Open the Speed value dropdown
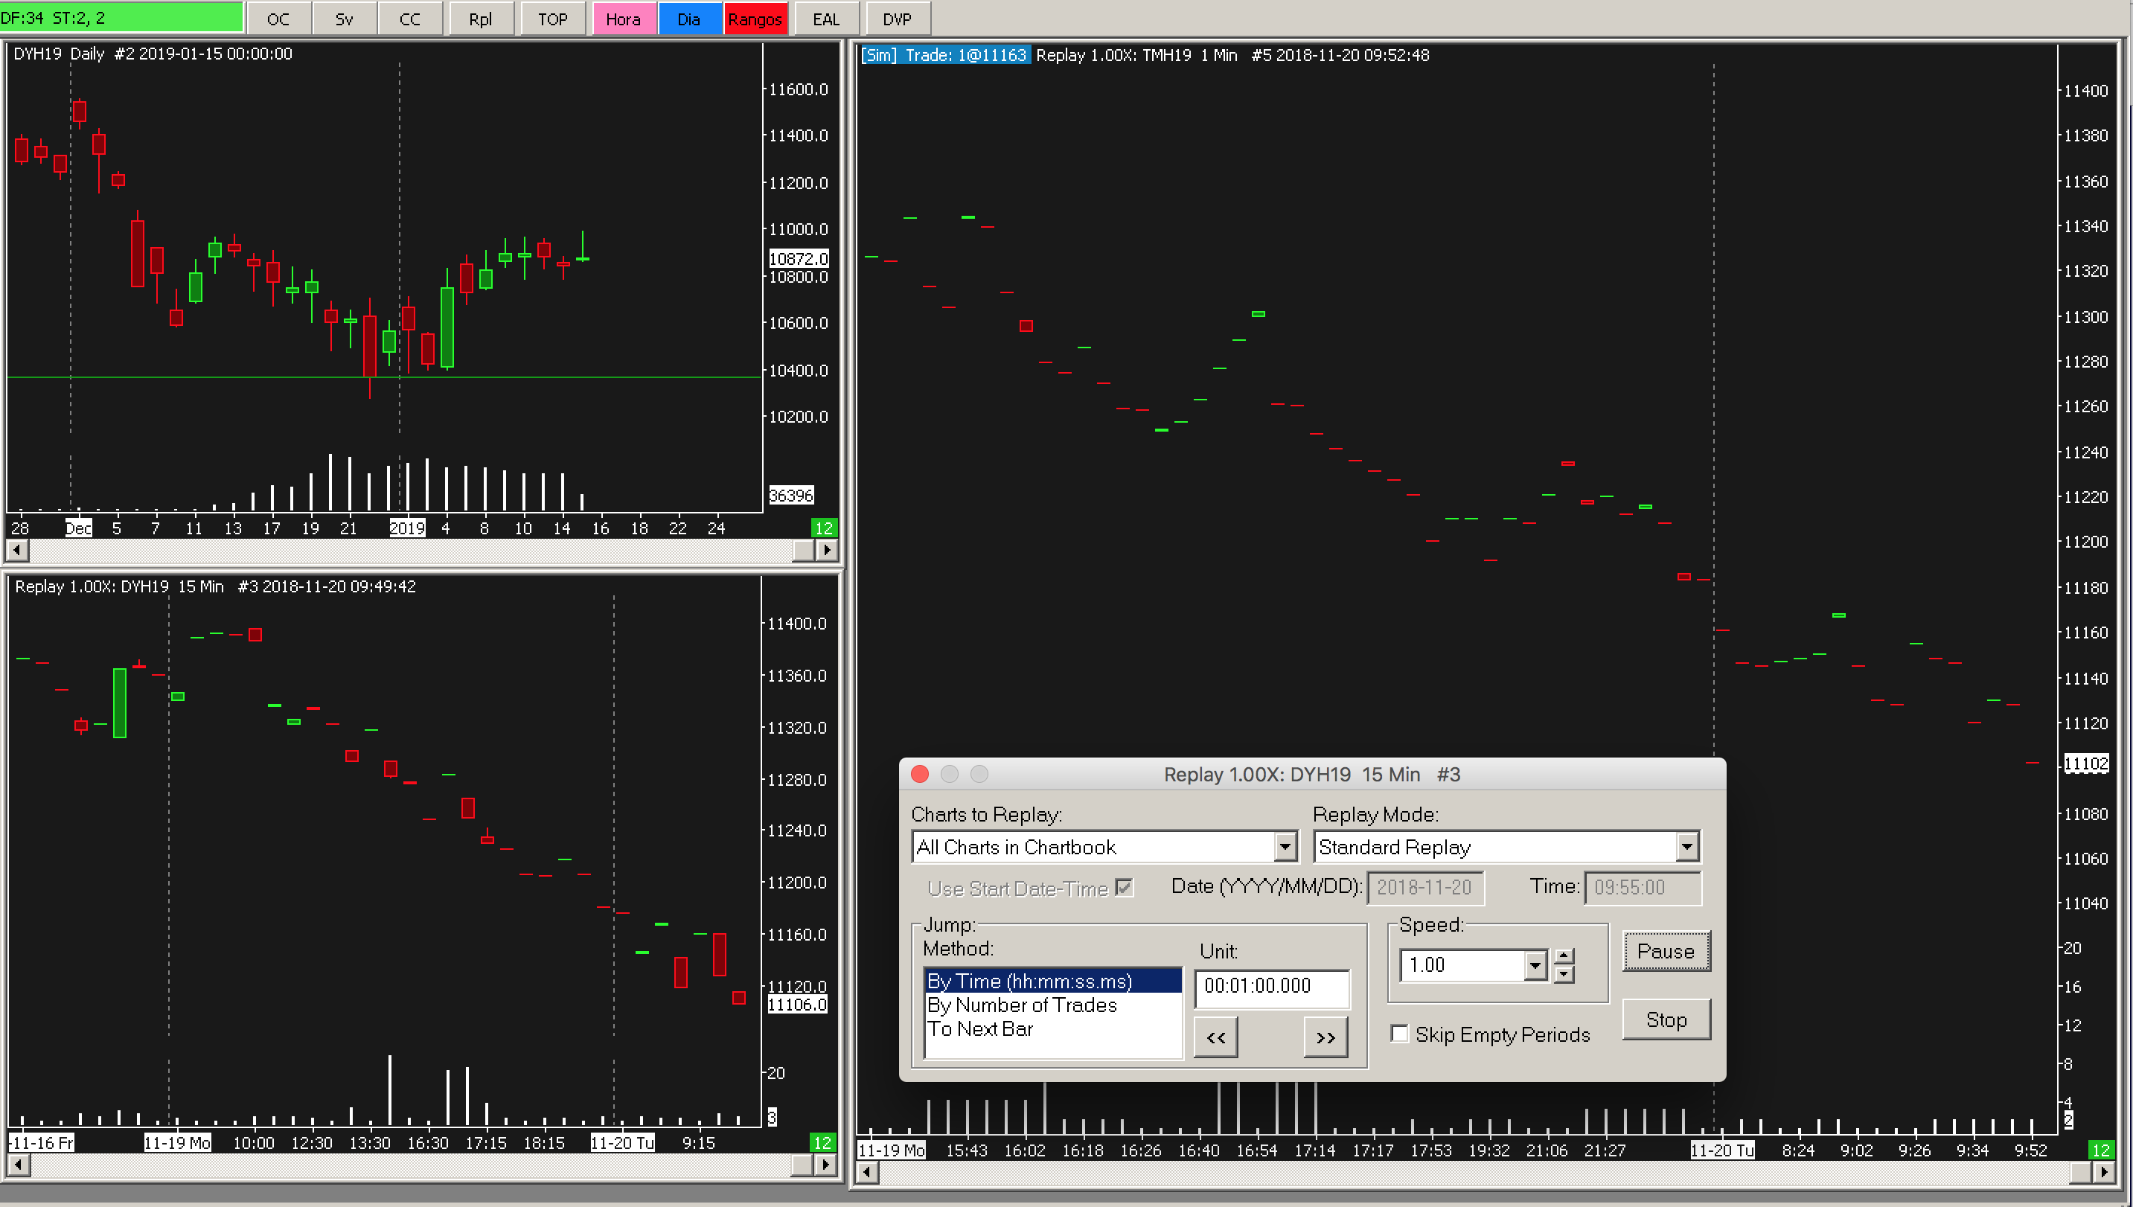 click(x=1535, y=965)
